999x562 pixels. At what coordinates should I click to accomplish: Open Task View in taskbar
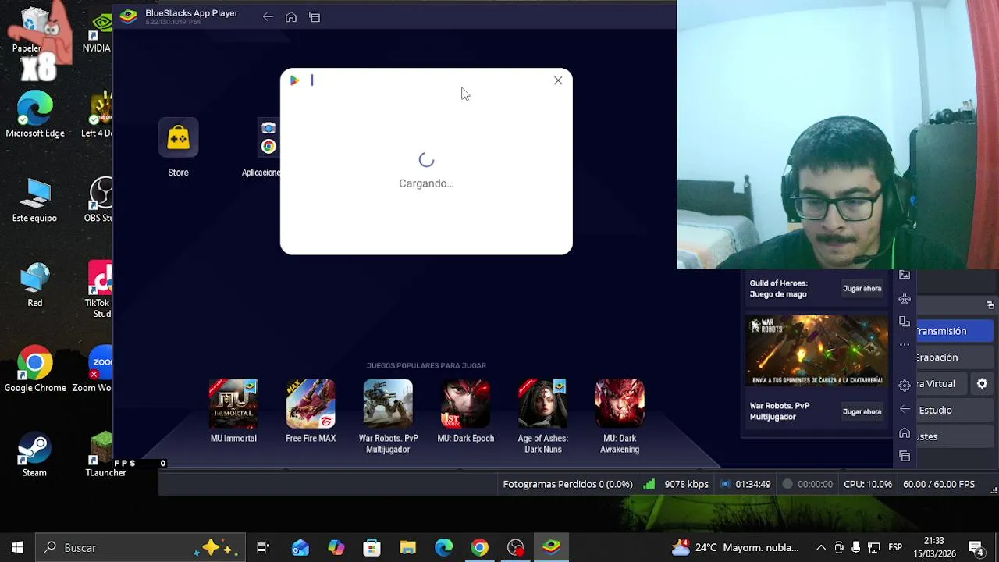point(263,548)
